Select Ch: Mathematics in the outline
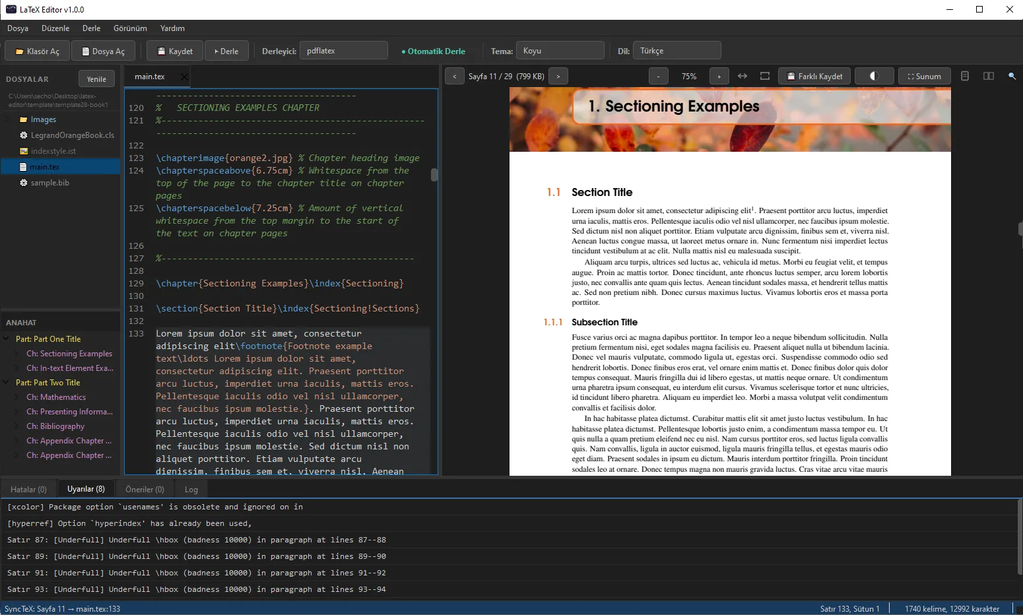Screen dimensions: 1023x615 (x=56, y=397)
